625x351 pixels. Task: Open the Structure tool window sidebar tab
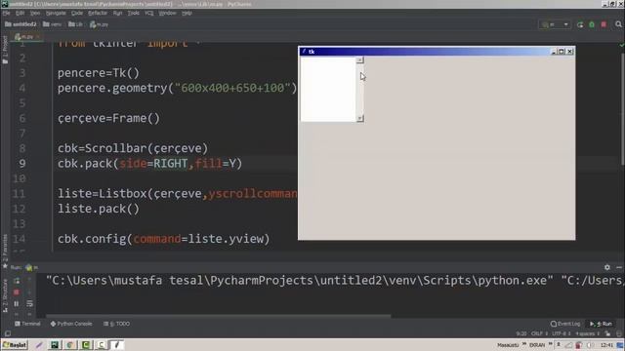click(5, 294)
